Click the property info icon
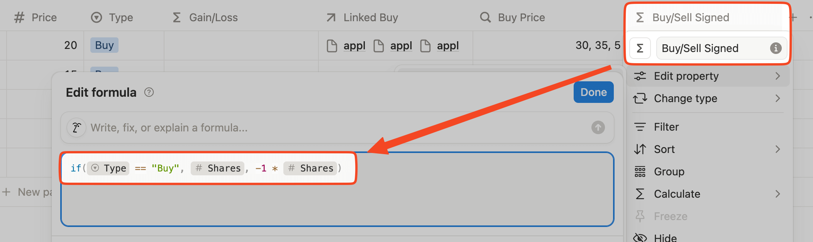This screenshot has height=242, width=813. pyautogui.click(x=776, y=48)
